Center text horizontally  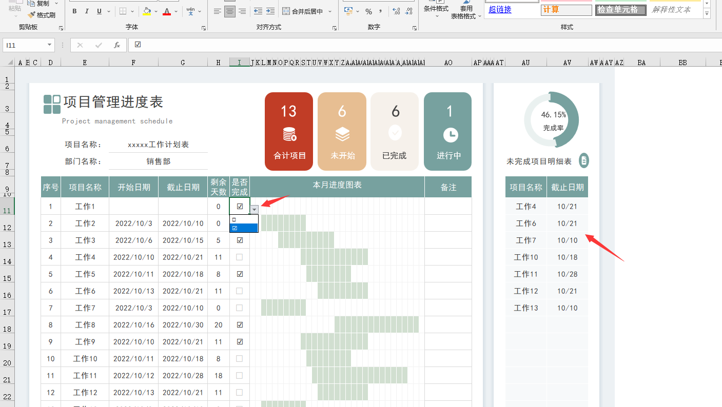(x=230, y=11)
